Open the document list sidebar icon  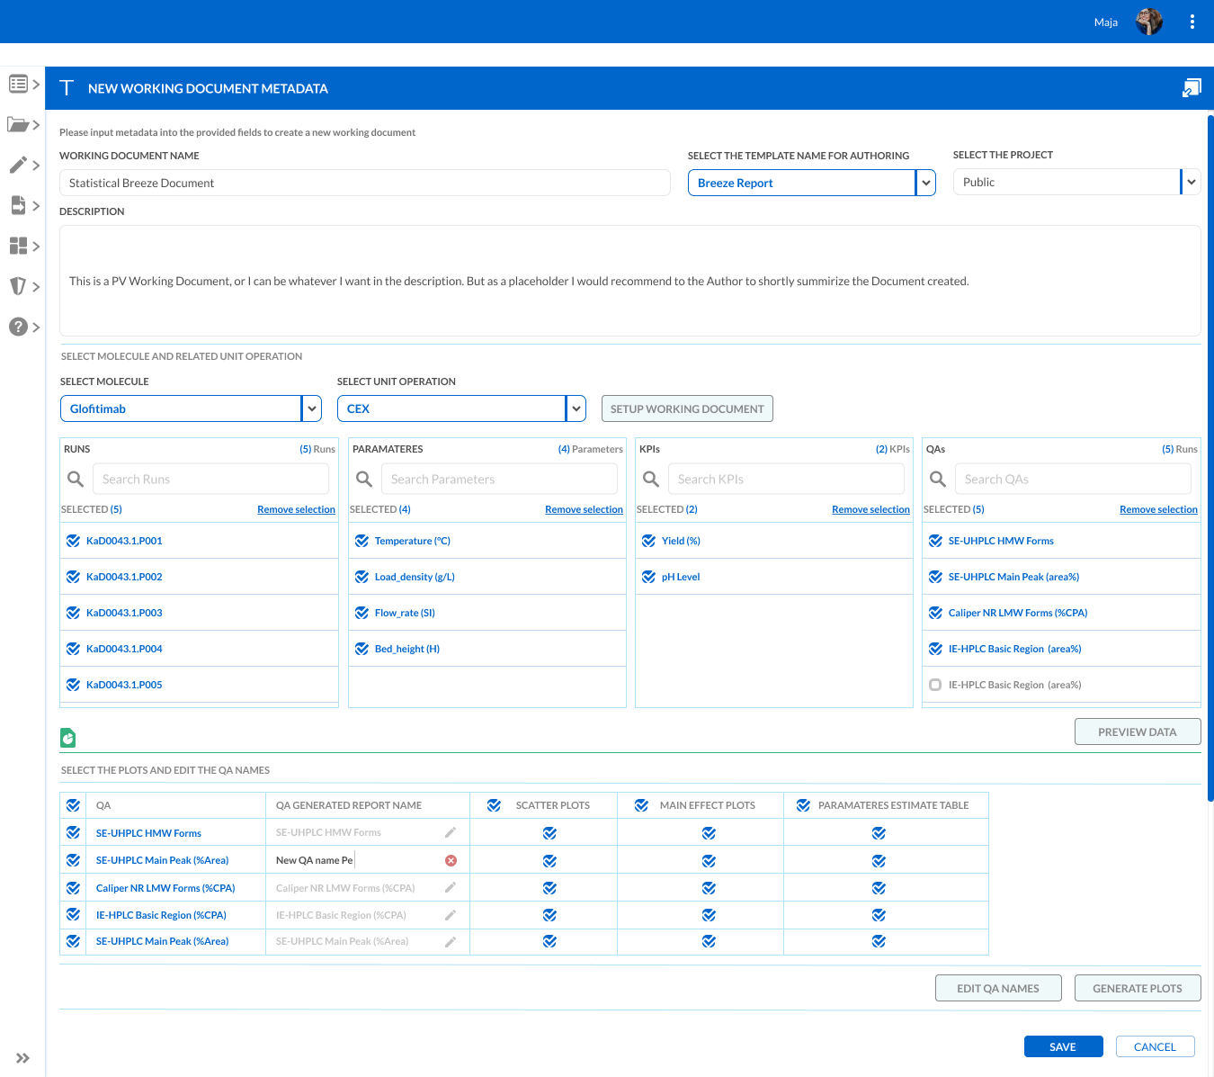coord(19,83)
